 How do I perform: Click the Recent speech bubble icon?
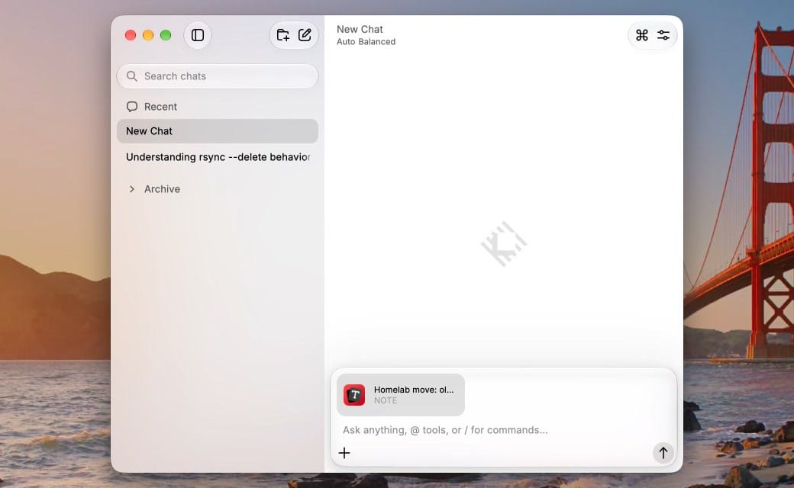coord(132,106)
